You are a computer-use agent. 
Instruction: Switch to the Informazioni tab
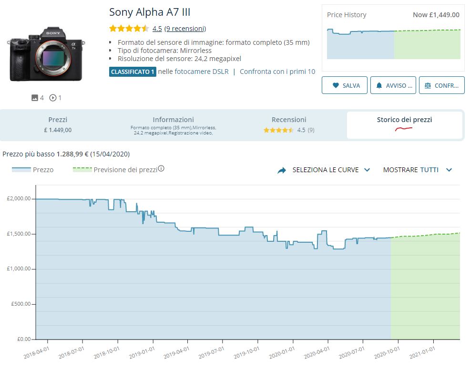tap(173, 125)
